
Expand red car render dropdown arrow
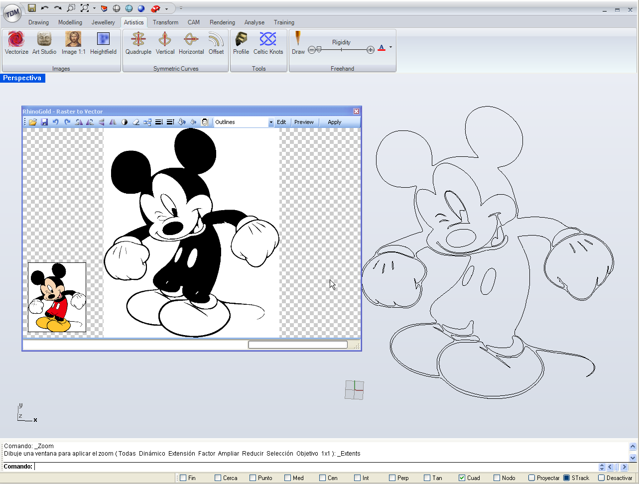[x=166, y=8]
